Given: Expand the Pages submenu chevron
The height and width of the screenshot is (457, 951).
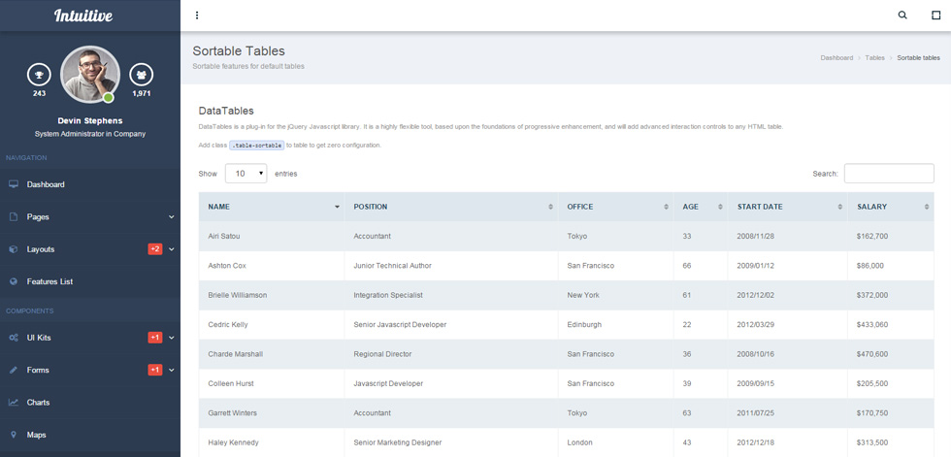Looking at the screenshot, I should (172, 217).
